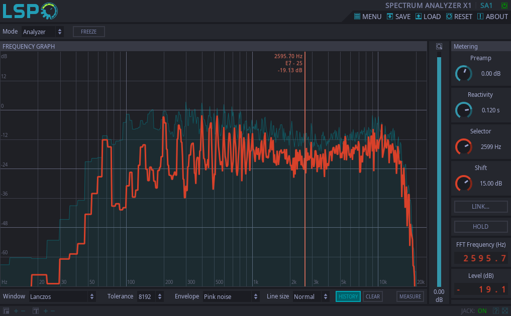Screen dimensions: 511x316
Task: Toggle the FREEZE button
Action: tap(88, 32)
